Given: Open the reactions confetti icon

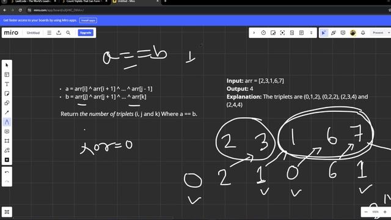Looking at the screenshot, I should [334, 32].
